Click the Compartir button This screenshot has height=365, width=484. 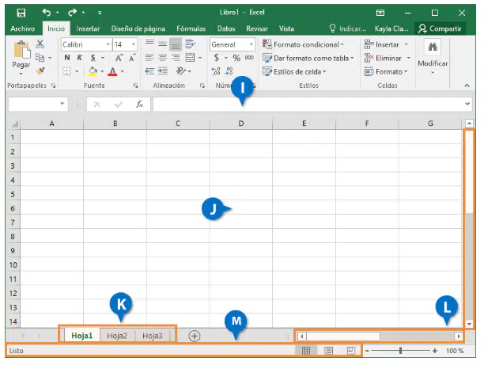click(440, 29)
